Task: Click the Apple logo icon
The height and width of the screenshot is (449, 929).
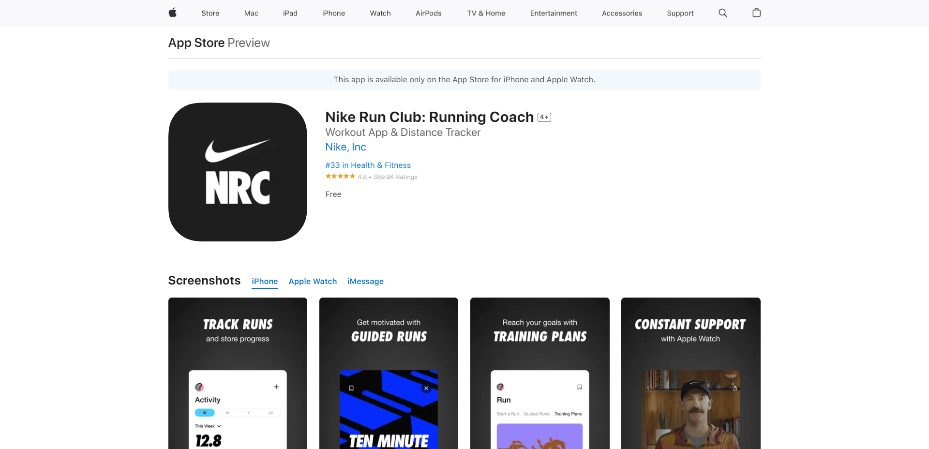Action: (172, 13)
